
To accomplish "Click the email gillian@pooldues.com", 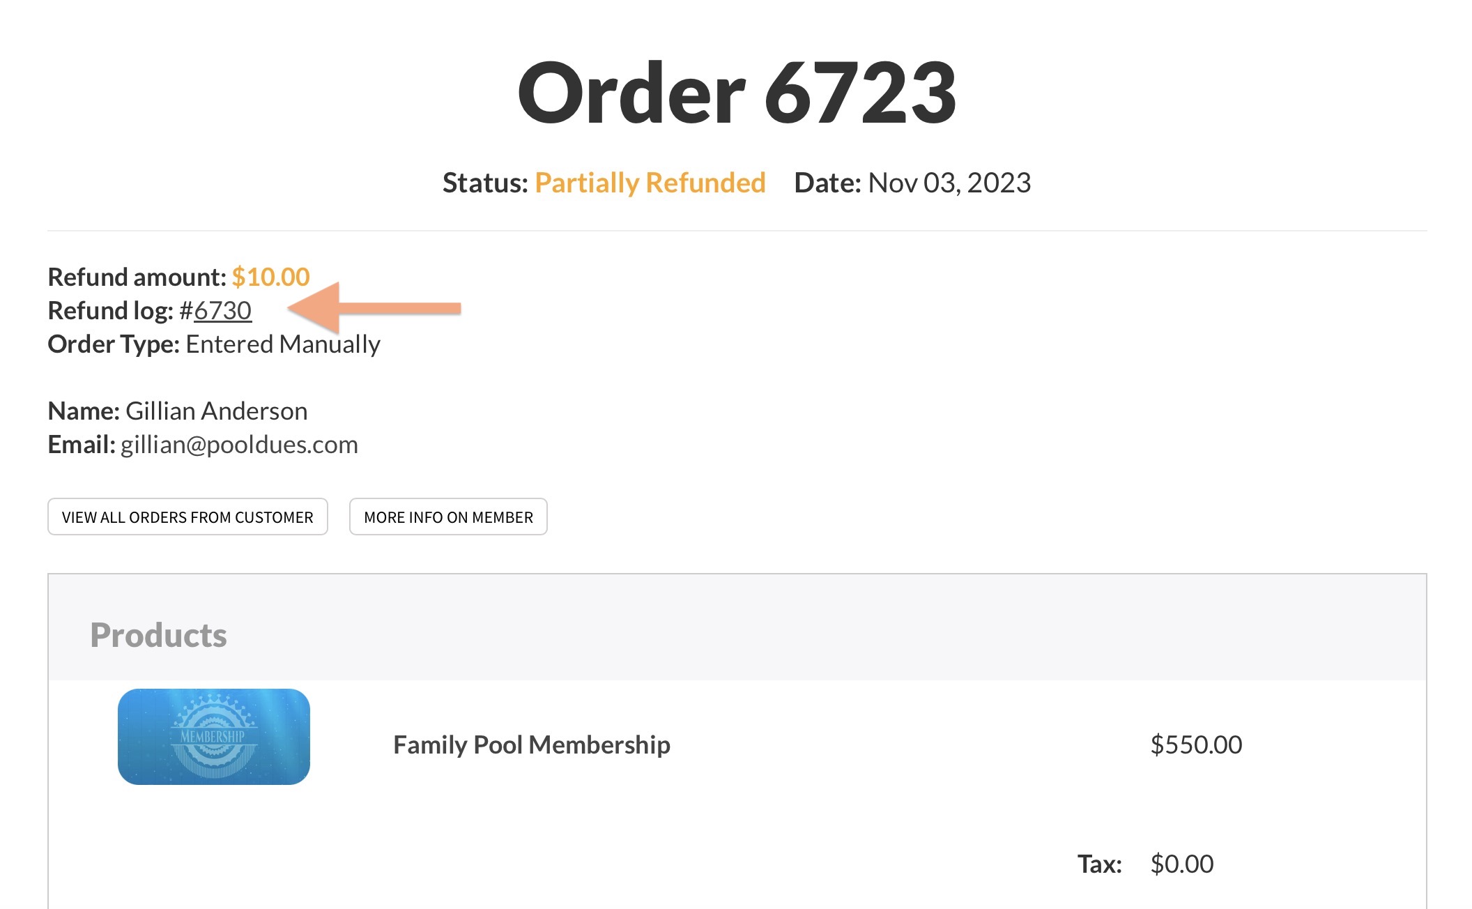I will coord(239,445).
